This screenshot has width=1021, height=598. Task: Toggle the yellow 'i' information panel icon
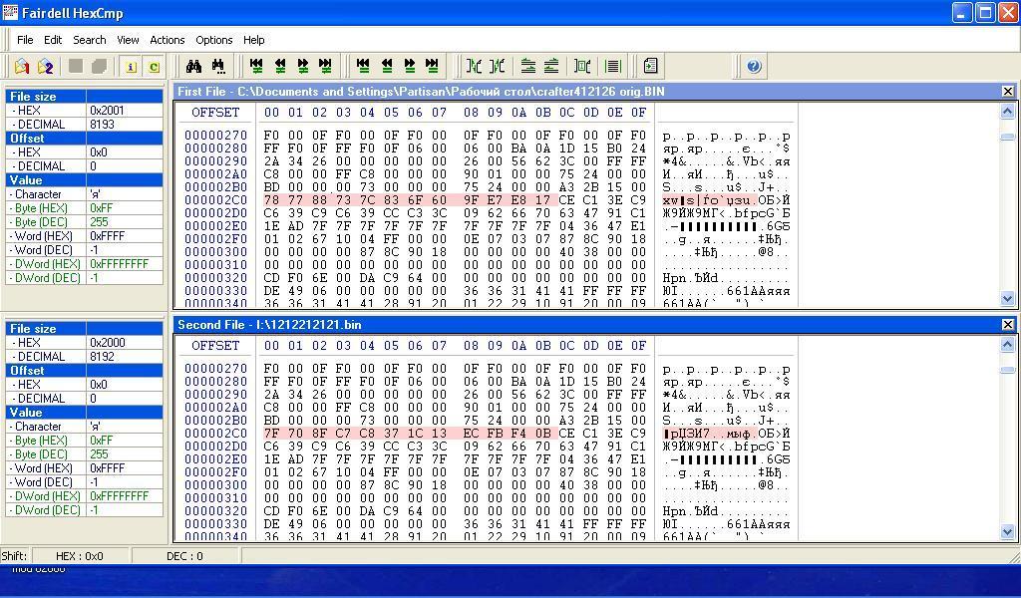point(131,67)
